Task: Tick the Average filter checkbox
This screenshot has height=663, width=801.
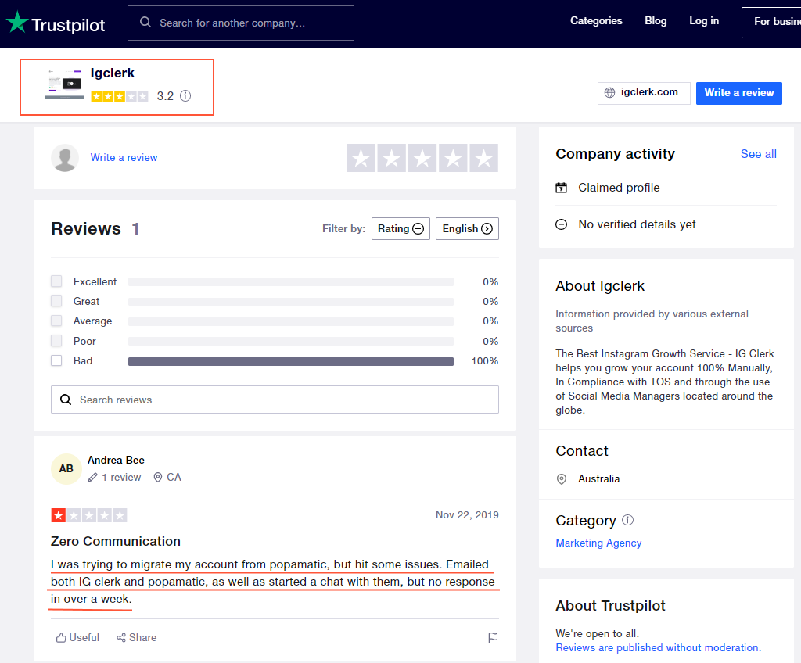Action: tap(56, 321)
